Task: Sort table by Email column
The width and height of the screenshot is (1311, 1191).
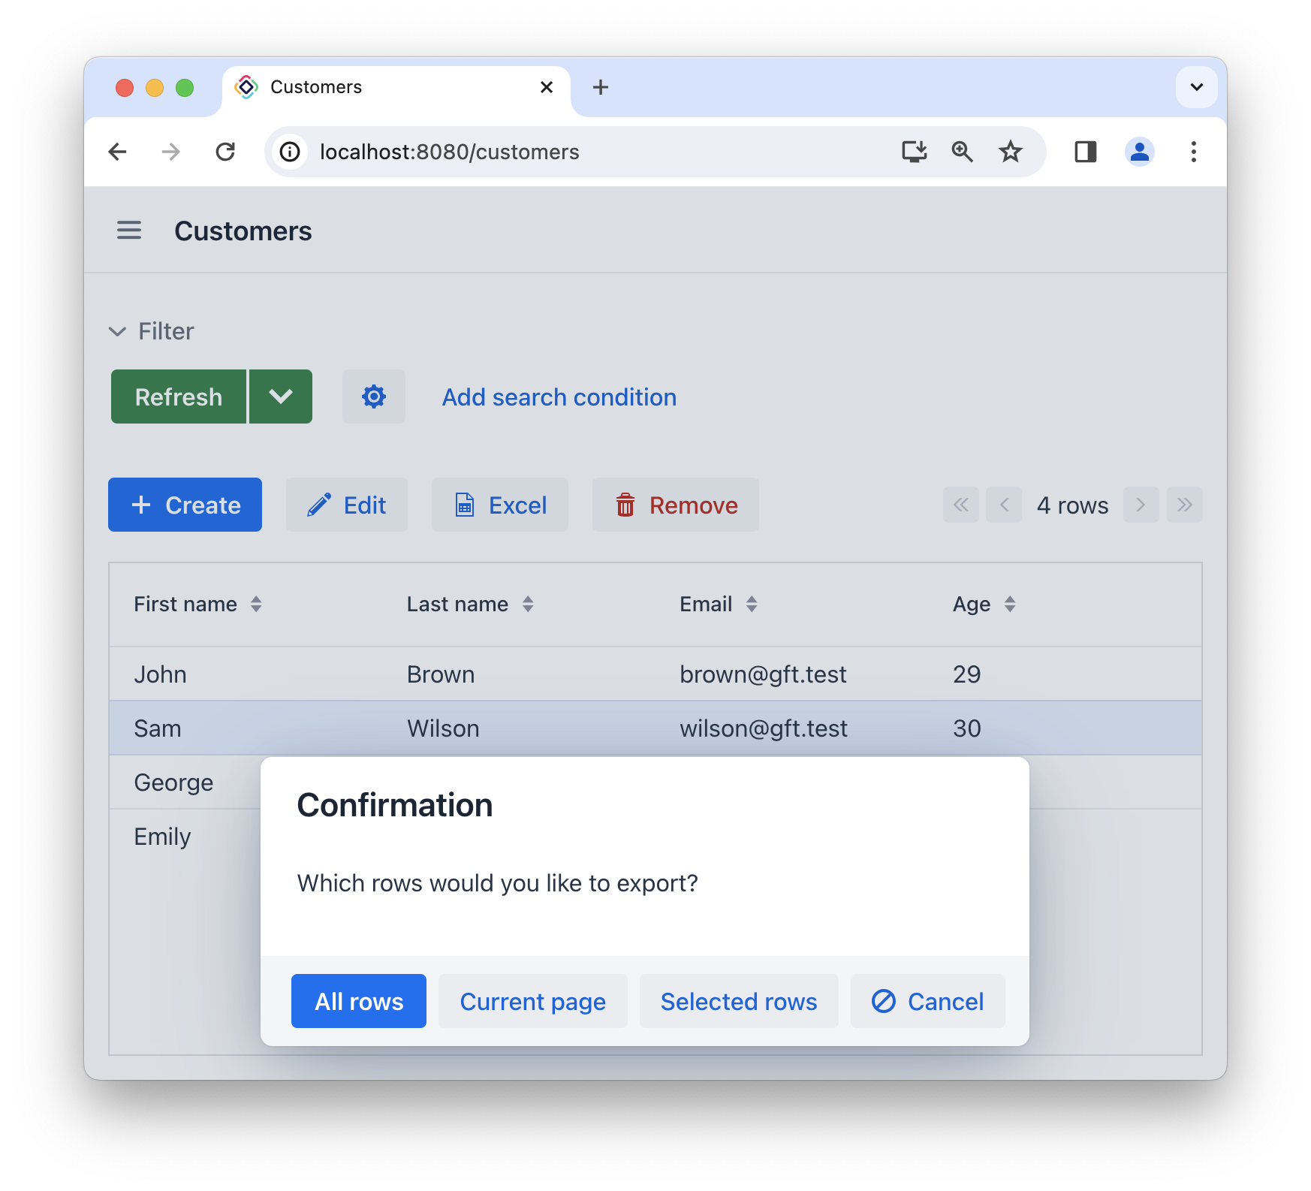Action: [x=752, y=605]
